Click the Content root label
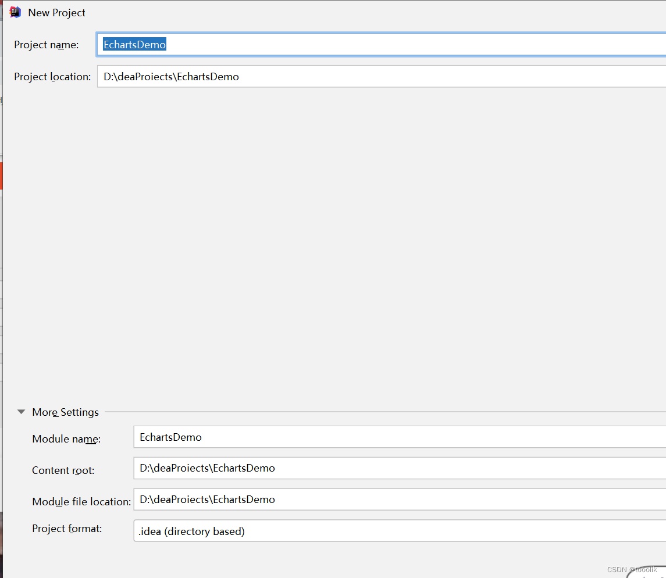This screenshot has height=578, width=666. pos(63,470)
